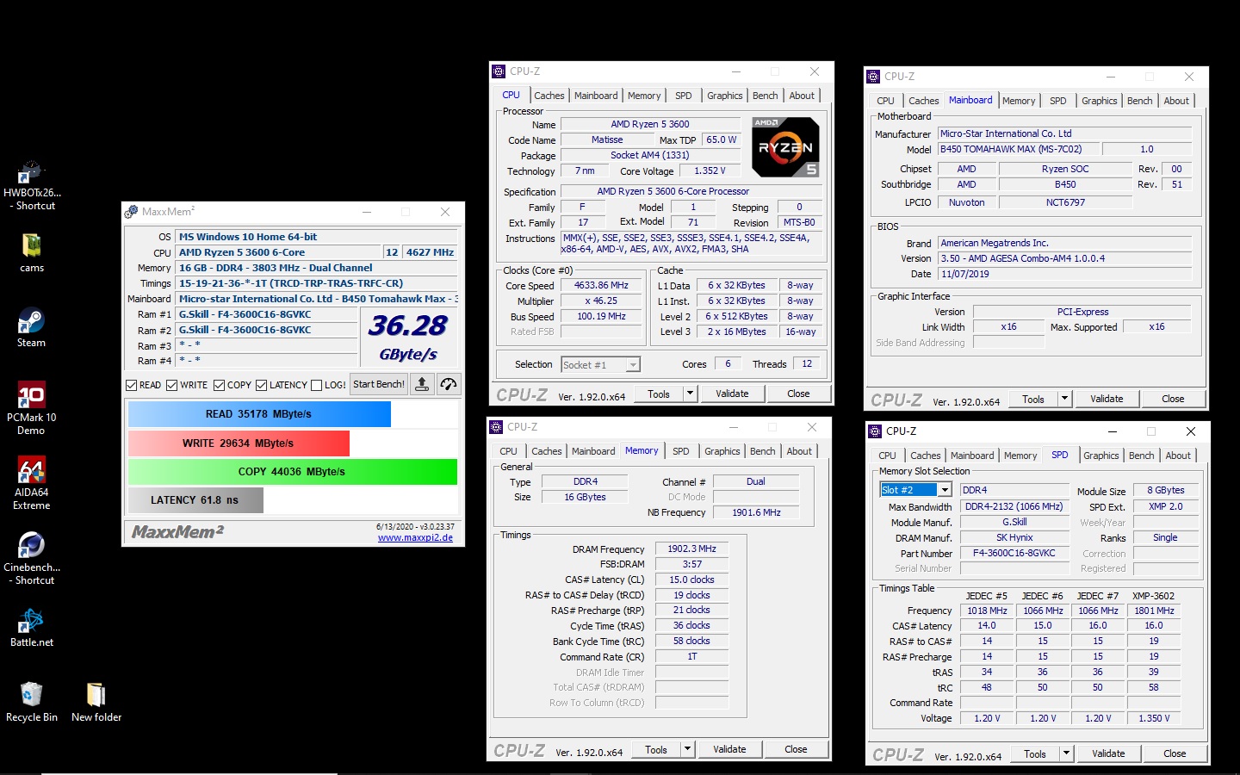Image resolution: width=1240 pixels, height=775 pixels.
Task: Open the www.maxxpi2.de link in MaxxMem
Action: [x=415, y=538]
